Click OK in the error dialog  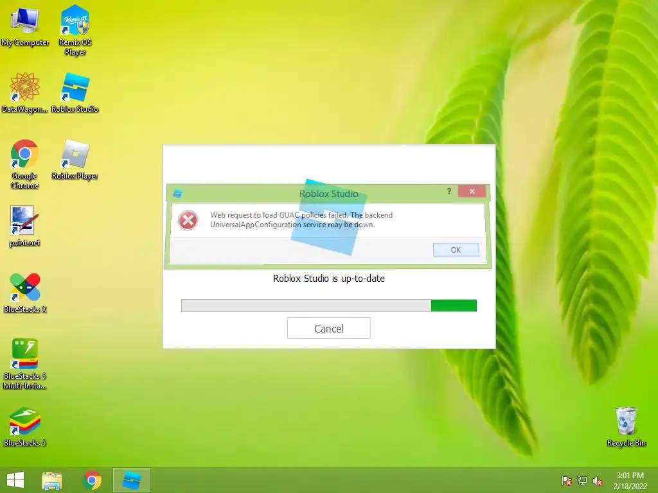tap(456, 250)
